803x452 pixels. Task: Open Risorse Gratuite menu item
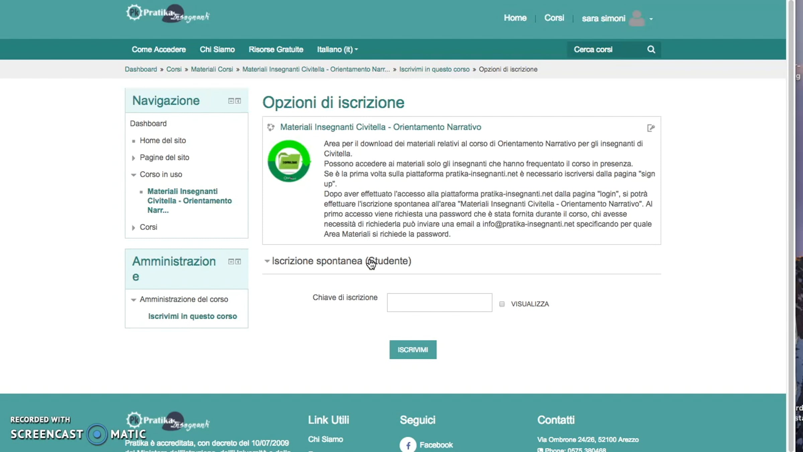click(x=276, y=50)
